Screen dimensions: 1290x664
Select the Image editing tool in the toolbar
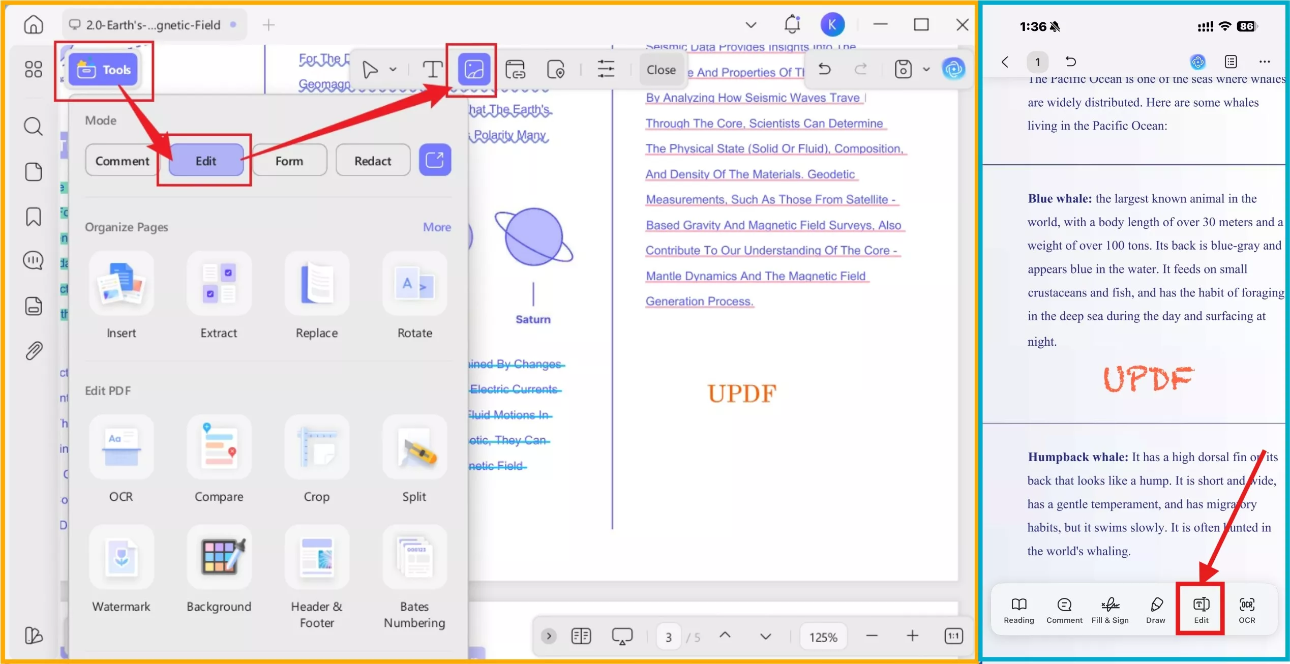pyautogui.click(x=473, y=69)
